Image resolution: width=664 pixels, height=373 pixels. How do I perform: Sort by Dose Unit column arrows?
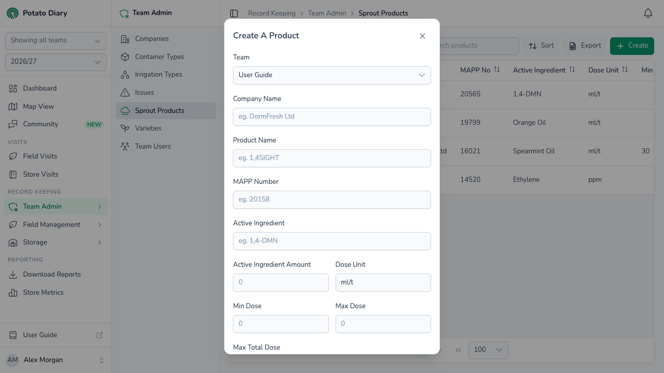click(x=625, y=69)
